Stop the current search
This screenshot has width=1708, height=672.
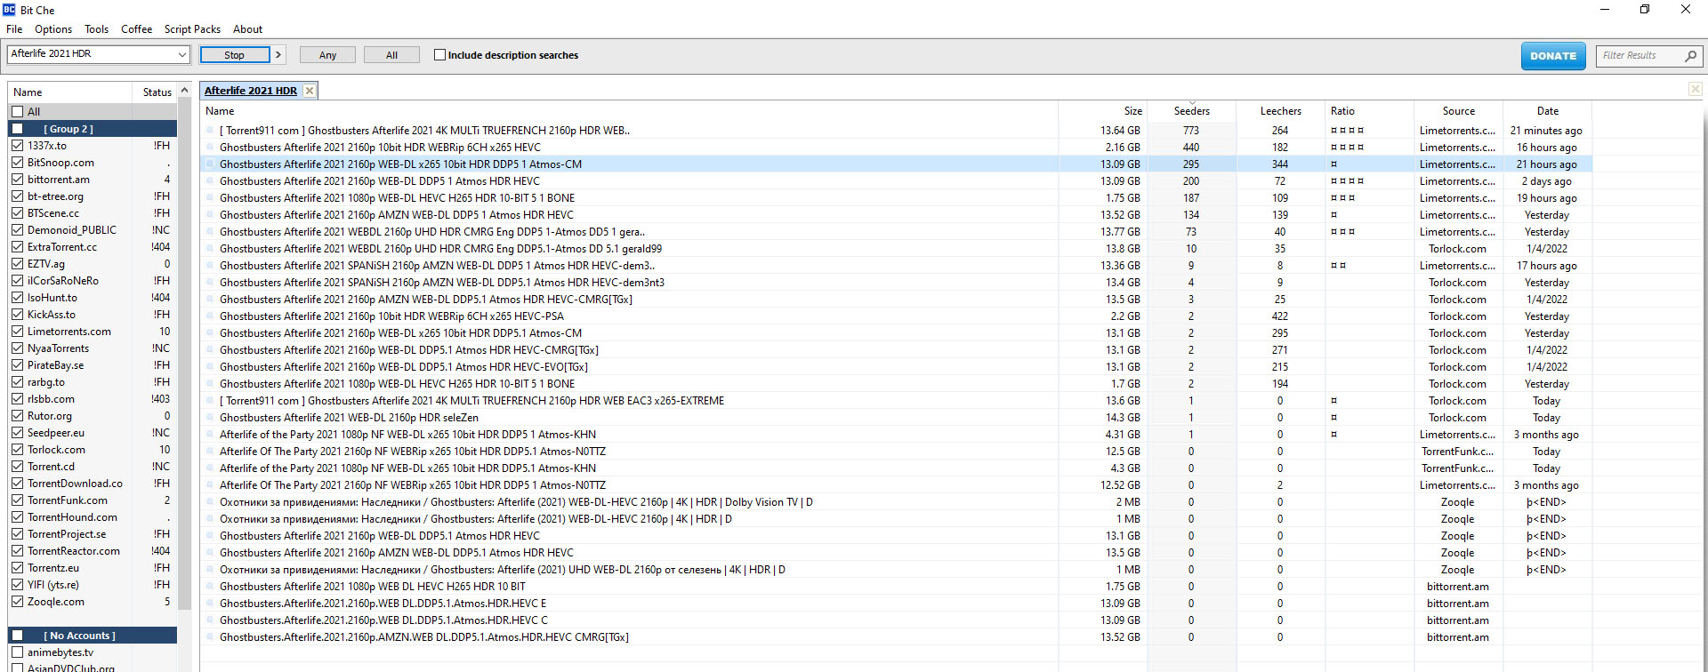pos(235,55)
